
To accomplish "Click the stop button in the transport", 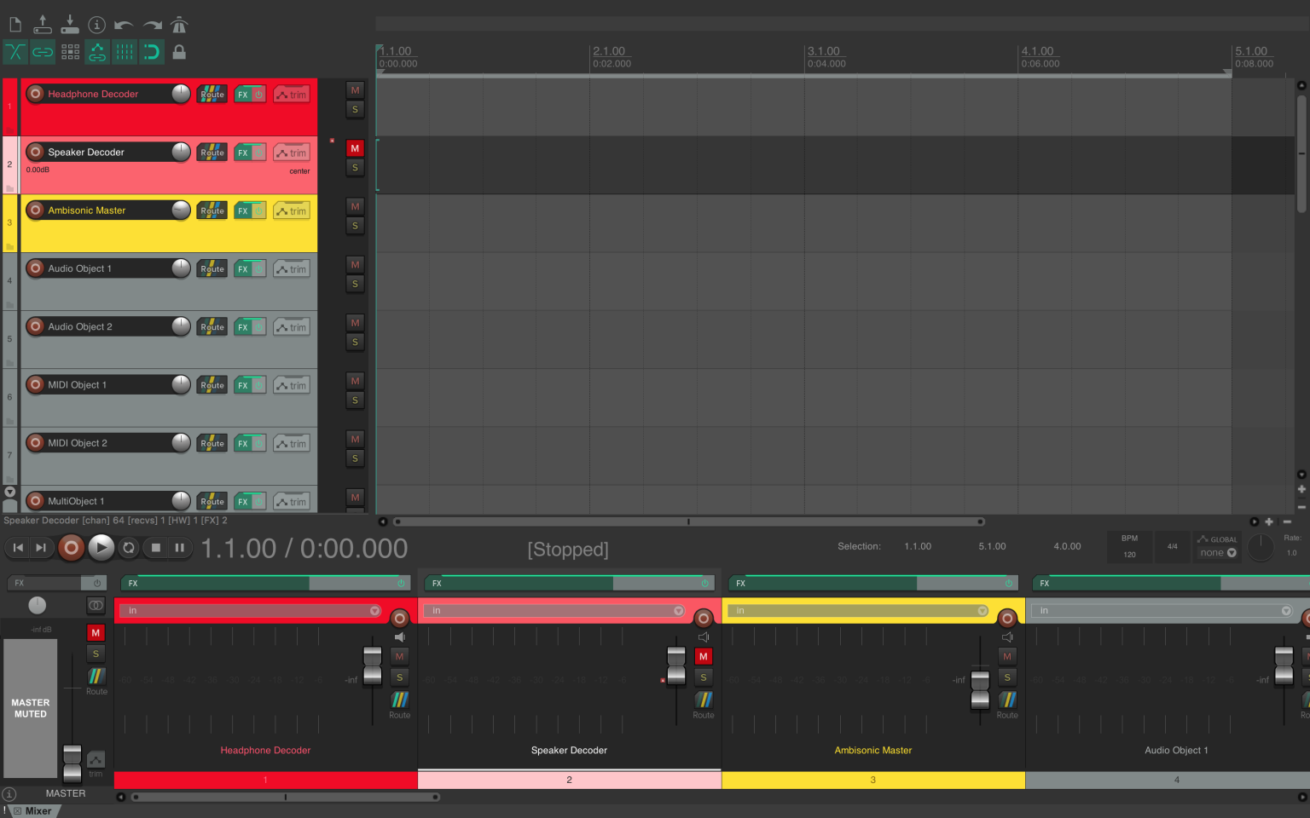I will tap(155, 548).
